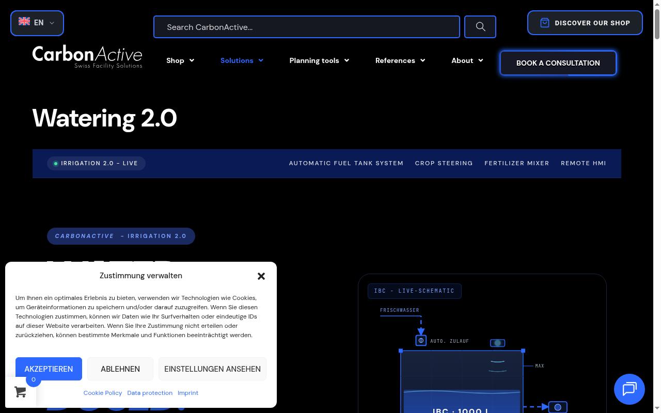Open the Data protection link

tap(150, 393)
